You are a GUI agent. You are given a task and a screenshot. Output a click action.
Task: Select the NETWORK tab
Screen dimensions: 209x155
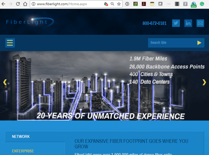(21, 137)
